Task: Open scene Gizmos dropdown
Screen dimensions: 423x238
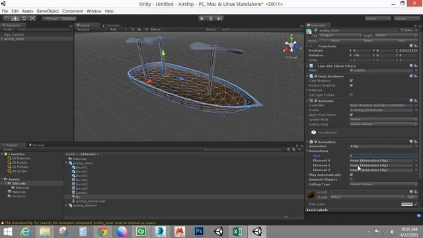Action: (212, 29)
